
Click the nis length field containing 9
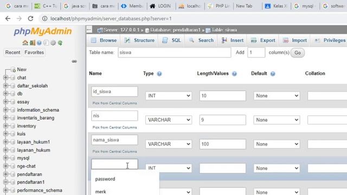click(222, 120)
